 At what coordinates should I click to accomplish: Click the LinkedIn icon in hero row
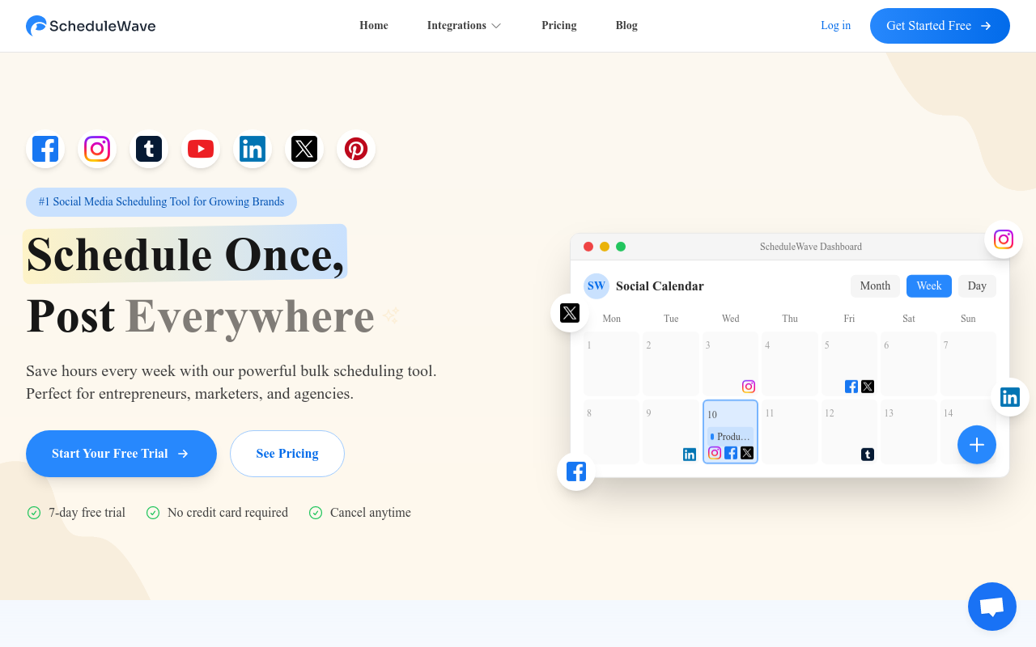[253, 149]
